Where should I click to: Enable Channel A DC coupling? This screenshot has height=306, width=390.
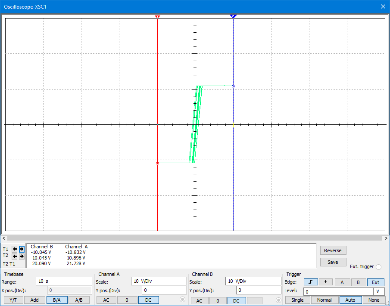148,300
